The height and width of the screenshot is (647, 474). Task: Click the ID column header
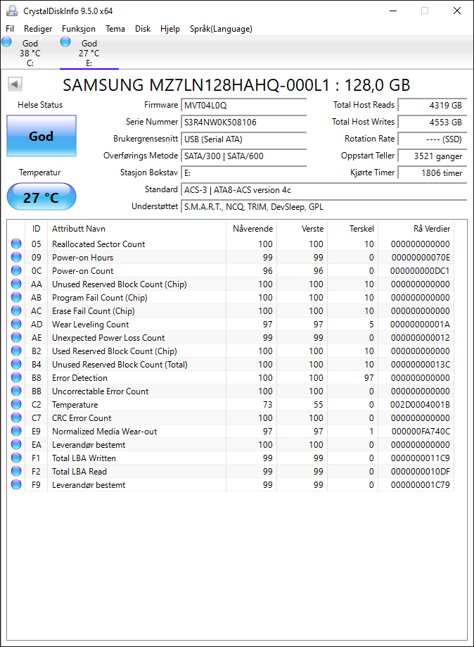pyautogui.click(x=37, y=229)
